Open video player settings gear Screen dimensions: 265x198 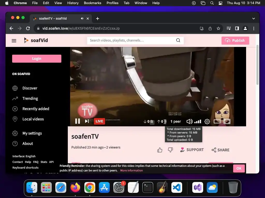[207, 121]
